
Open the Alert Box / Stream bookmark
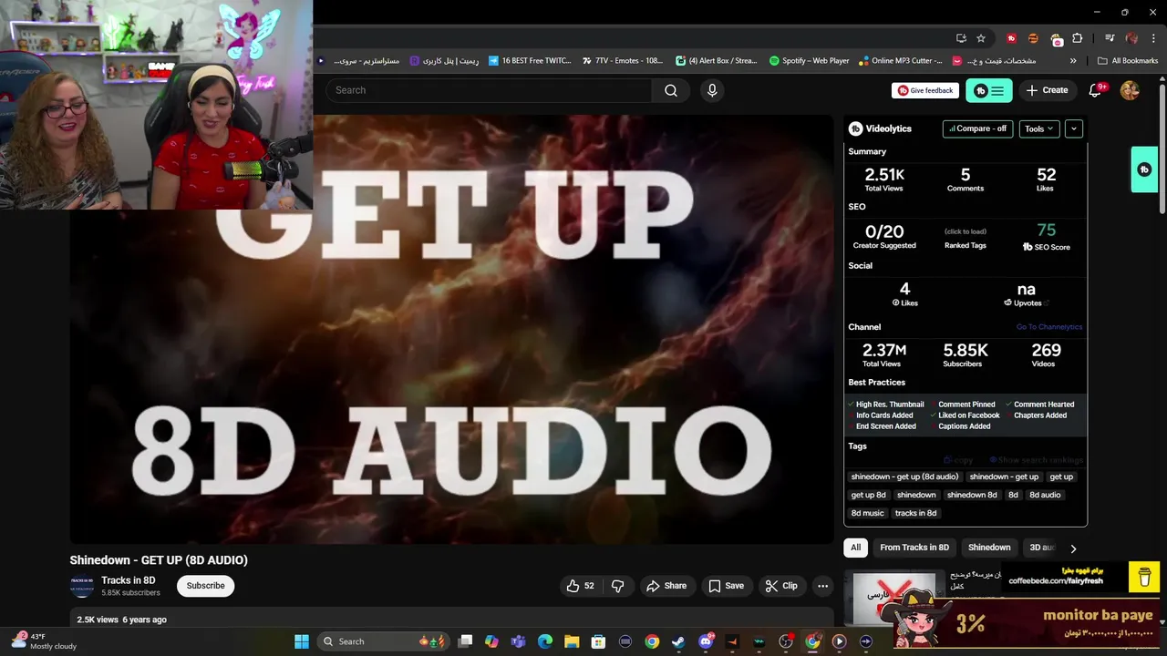[x=717, y=61]
